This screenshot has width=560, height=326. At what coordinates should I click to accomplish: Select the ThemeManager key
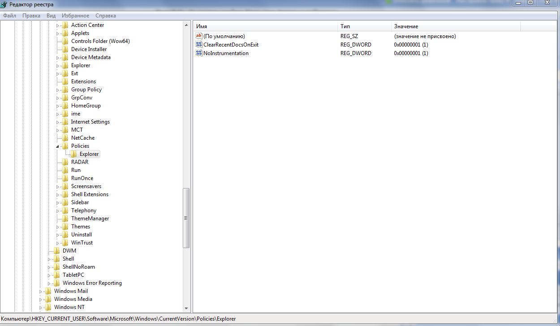90,219
